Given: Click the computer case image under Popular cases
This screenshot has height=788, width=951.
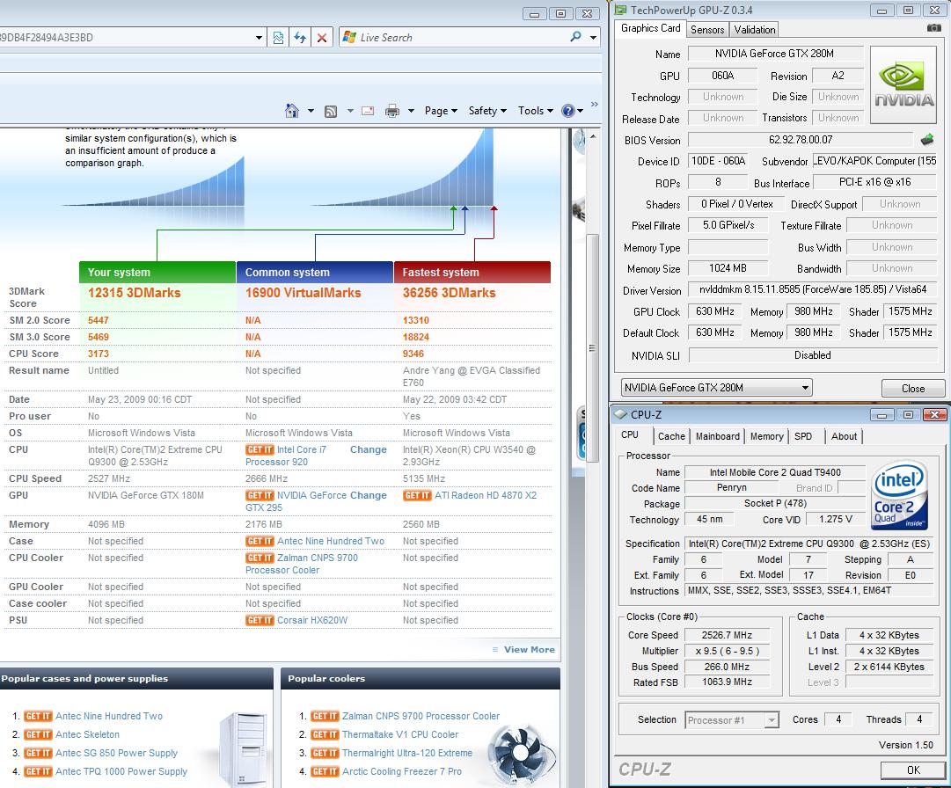Looking at the screenshot, I should point(244,748).
